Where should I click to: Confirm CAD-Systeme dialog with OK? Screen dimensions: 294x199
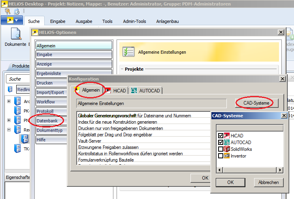tap(230, 182)
